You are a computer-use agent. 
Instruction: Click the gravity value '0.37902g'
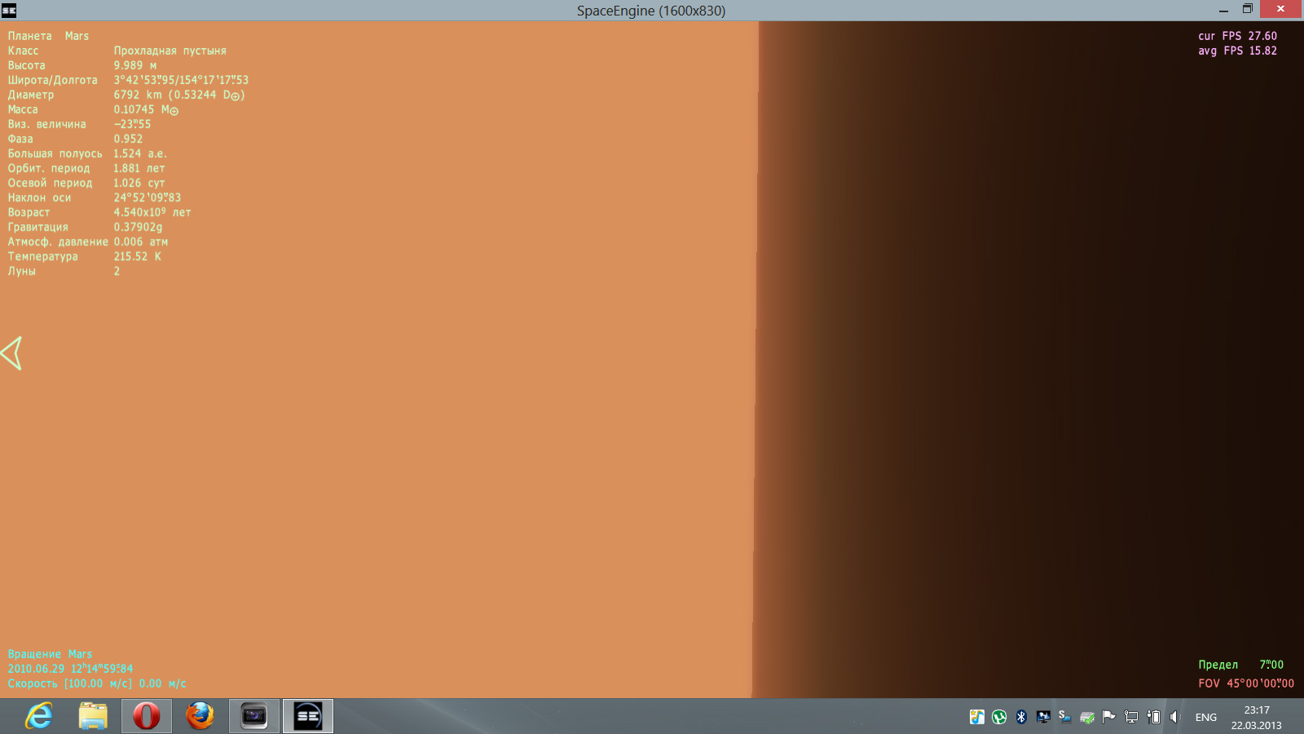(x=138, y=227)
